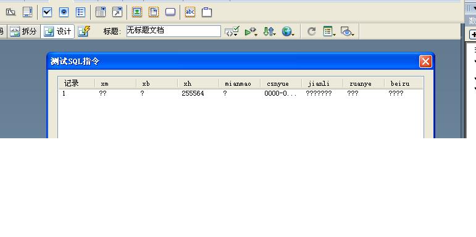Switch to 拆分 split view
The height and width of the screenshot is (237, 476).
[x=23, y=31]
